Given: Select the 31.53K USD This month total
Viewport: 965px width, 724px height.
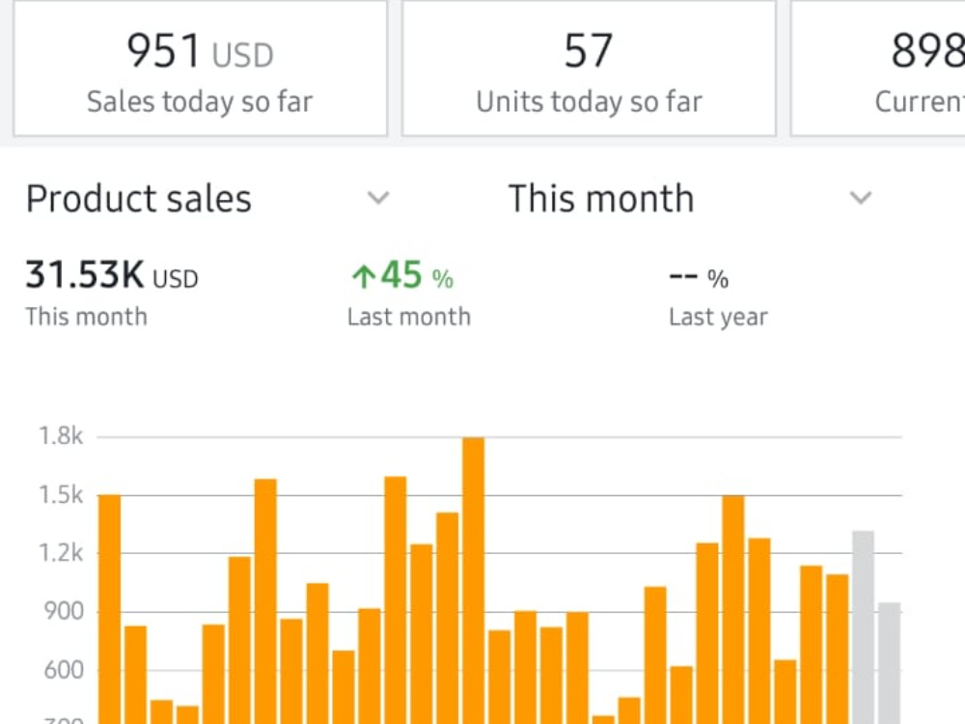Looking at the screenshot, I should click(x=111, y=275).
